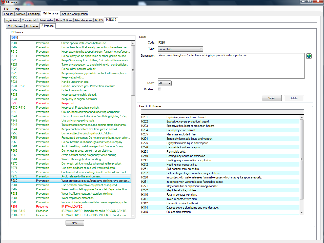Switch to the Enquiry tab
The height and width of the screenshot is (243, 324).
pyautogui.click(x=8, y=14)
